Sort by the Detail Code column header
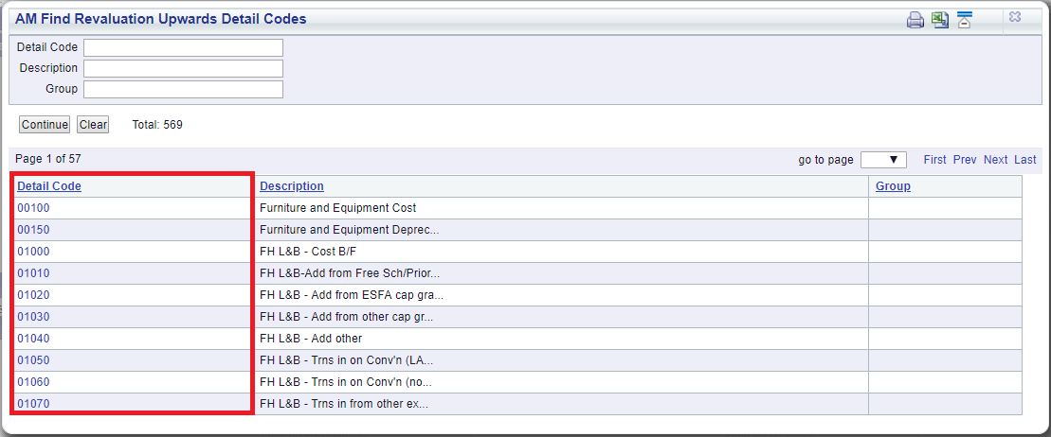This screenshot has width=1051, height=437. [x=49, y=186]
